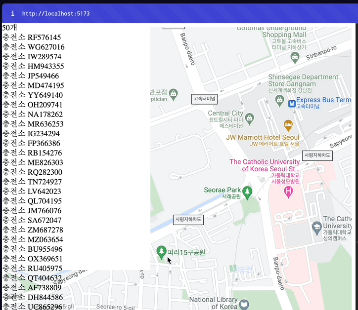Select 충전소 RB154276 in the list
The image size is (358, 310).
coord(32,153)
